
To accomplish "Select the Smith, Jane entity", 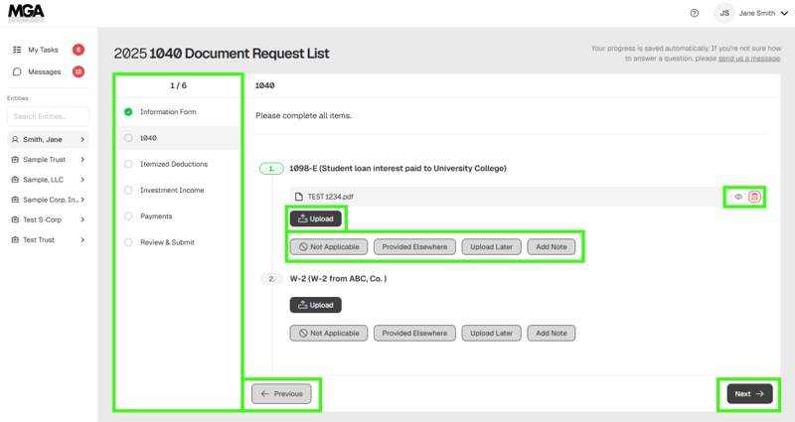I will 48,139.
